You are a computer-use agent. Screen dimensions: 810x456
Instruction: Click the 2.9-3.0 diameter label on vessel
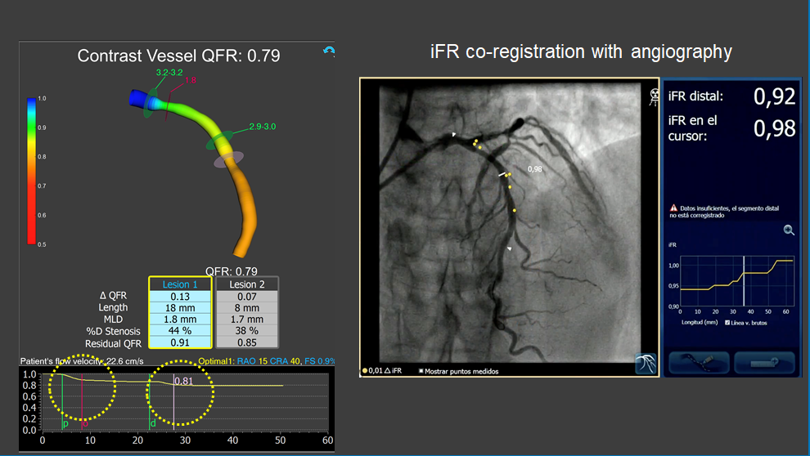pyautogui.click(x=260, y=127)
